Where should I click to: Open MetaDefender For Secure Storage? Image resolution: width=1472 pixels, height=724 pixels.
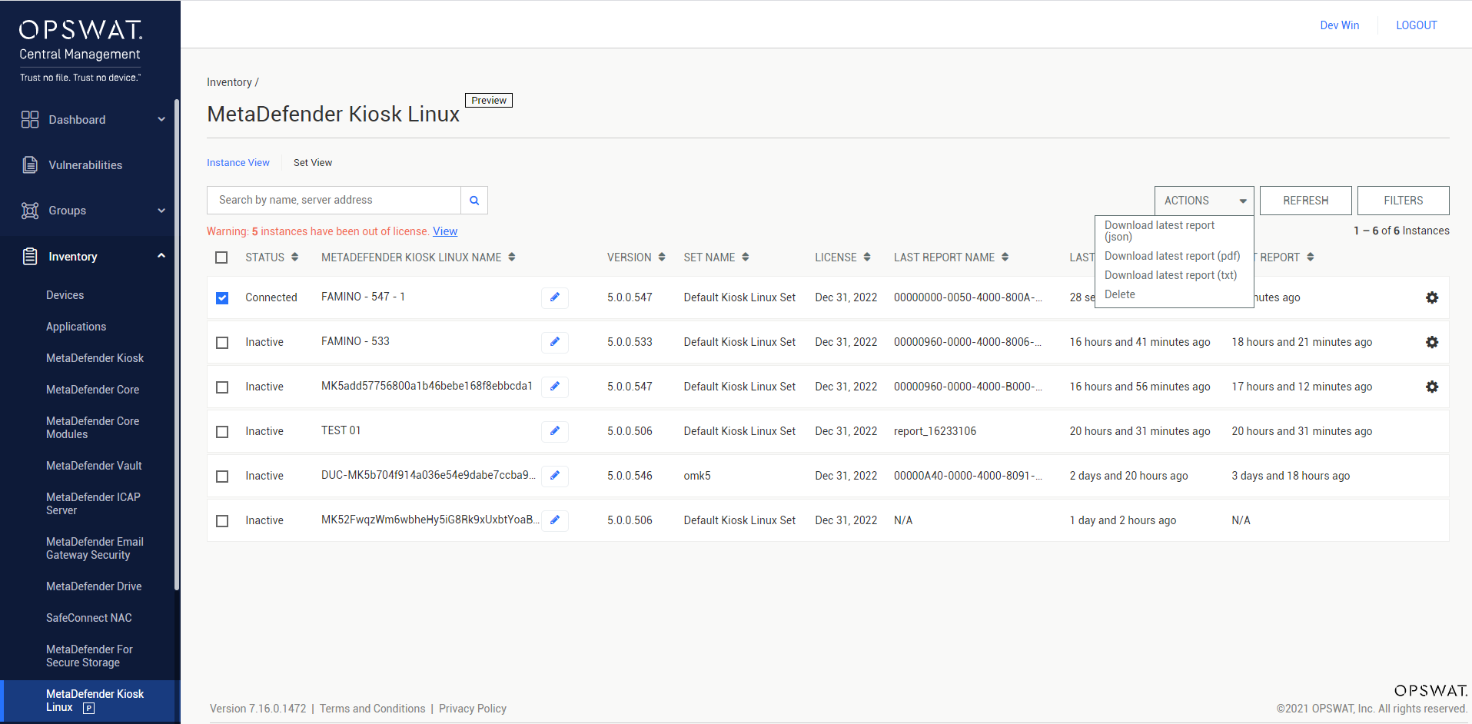tap(89, 656)
